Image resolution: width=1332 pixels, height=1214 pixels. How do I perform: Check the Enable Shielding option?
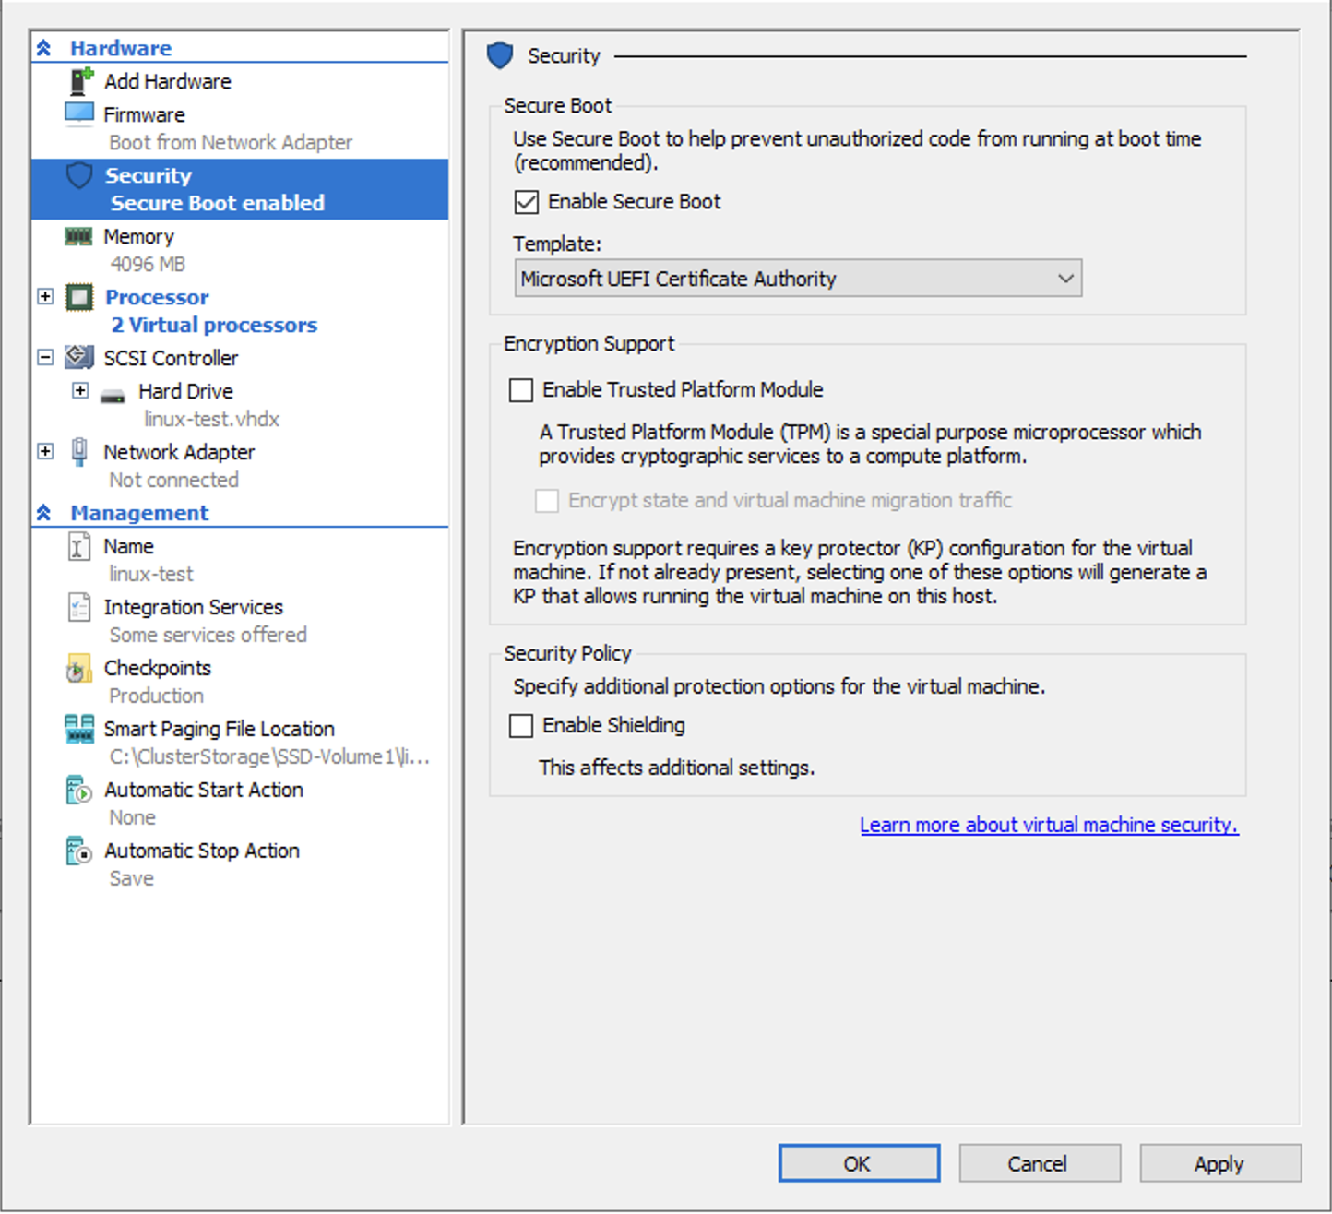tap(522, 726)
